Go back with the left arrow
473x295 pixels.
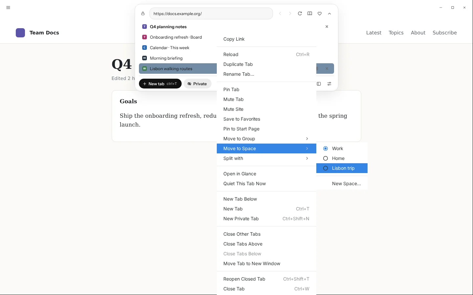[280, 14]
